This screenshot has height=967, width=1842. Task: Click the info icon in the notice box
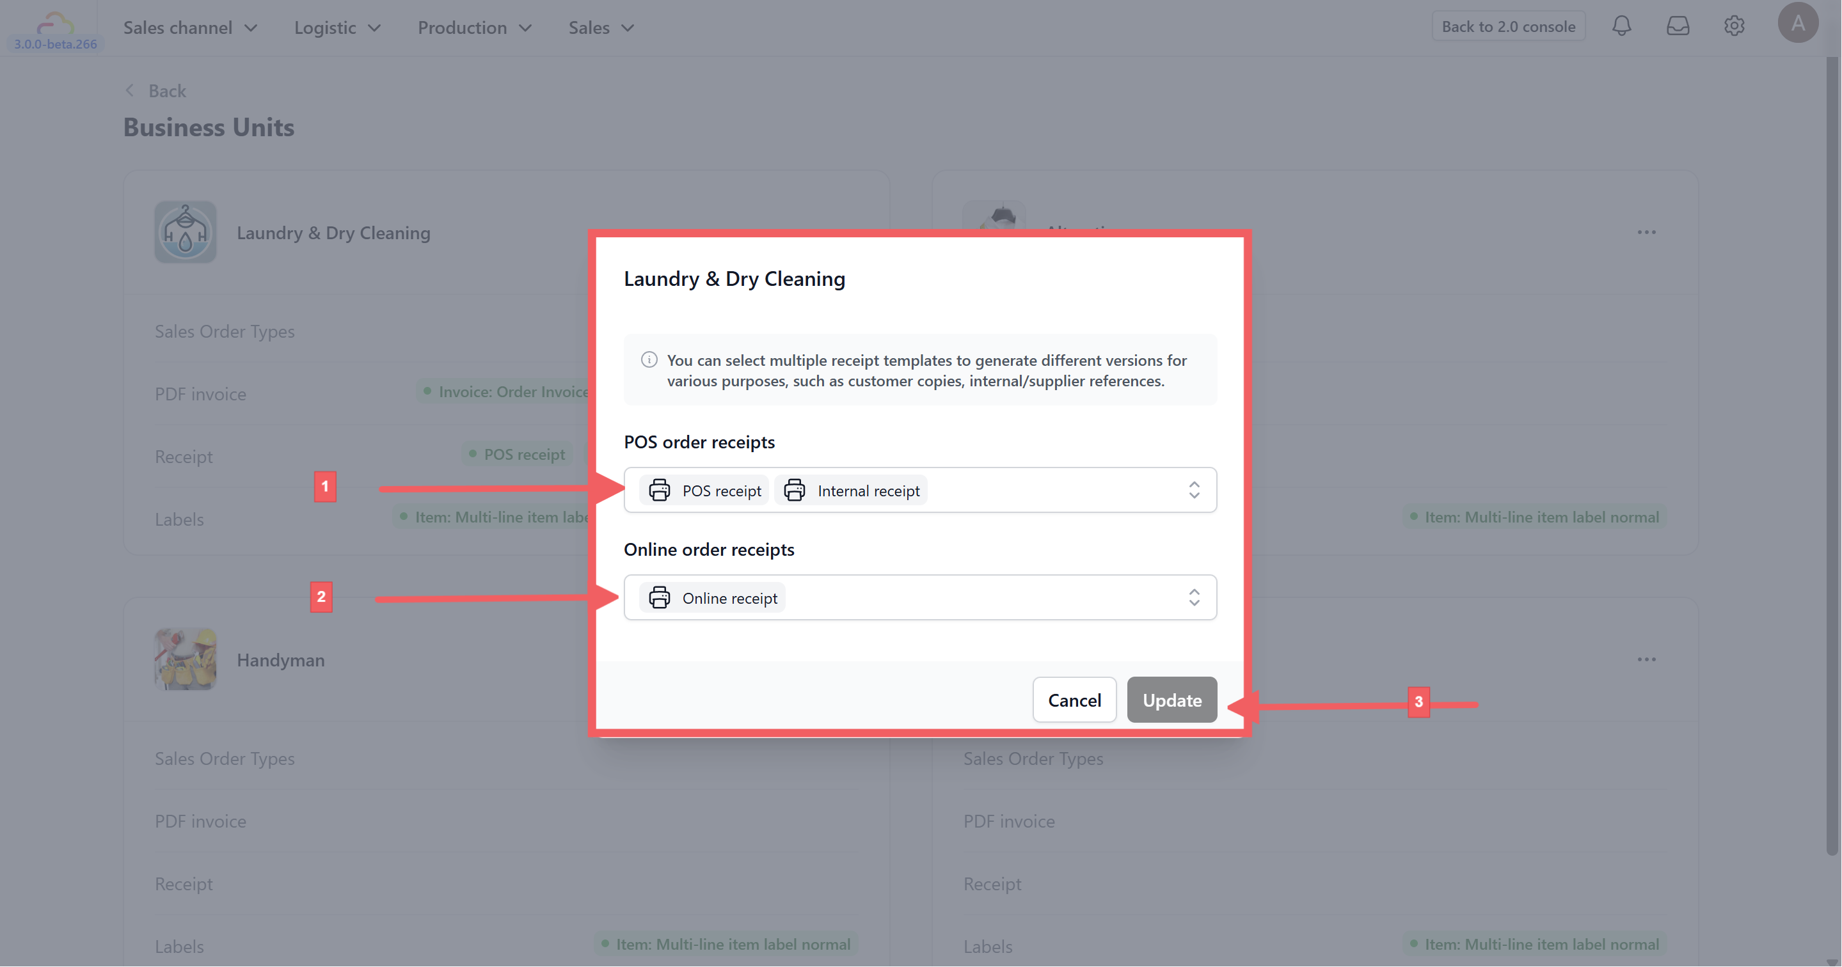tap(649, 359)
